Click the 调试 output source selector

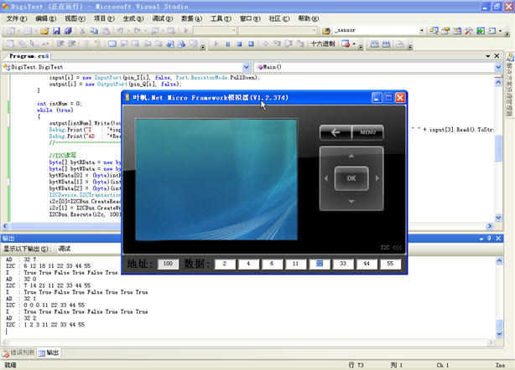(x=89, y=249)
